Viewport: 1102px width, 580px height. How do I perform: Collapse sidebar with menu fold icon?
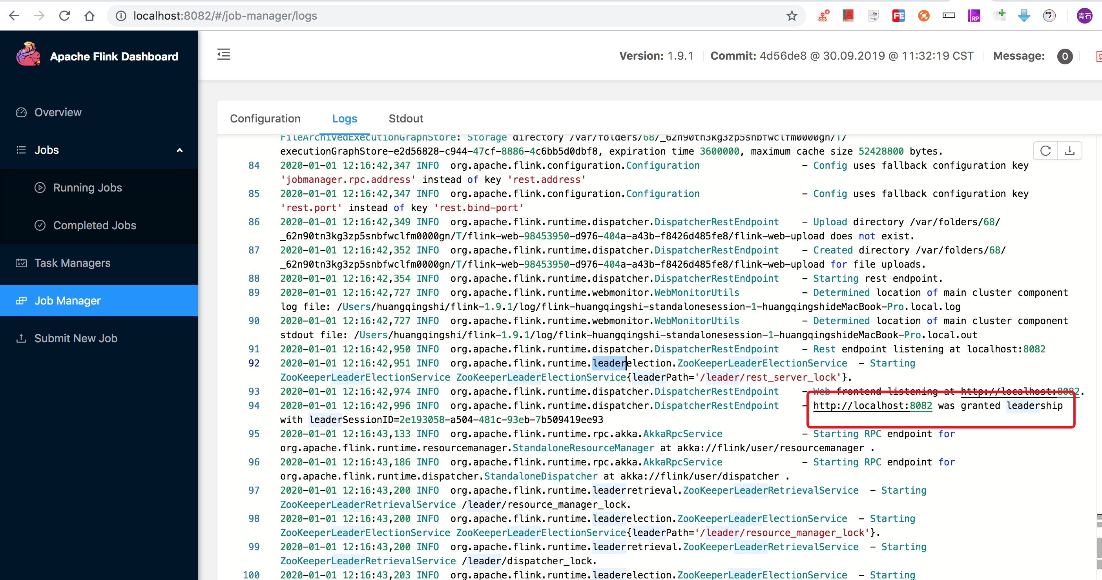click(223, 54)
